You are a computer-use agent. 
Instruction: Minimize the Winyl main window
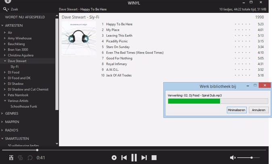pyautogui.click(x=244, y=2)
